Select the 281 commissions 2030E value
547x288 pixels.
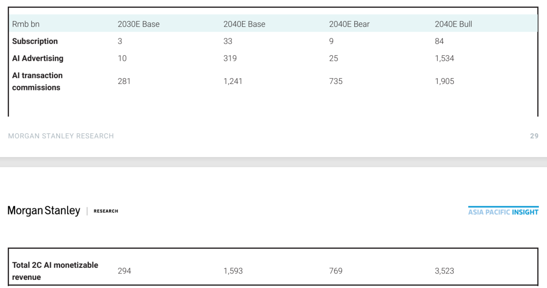tap(124, 81)
